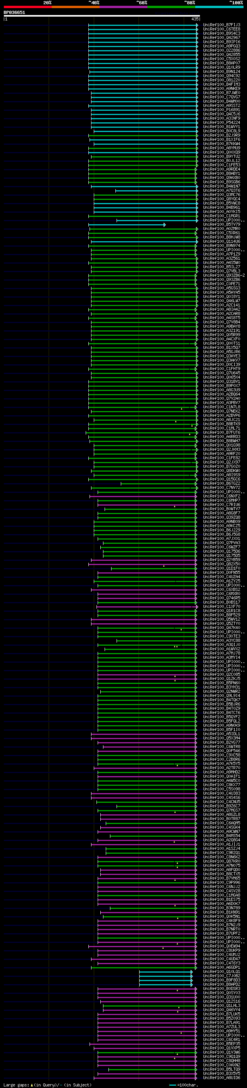247x1088 pixels.
Task: Select hit UniRef100_Q46LW7
Action: 221,301
